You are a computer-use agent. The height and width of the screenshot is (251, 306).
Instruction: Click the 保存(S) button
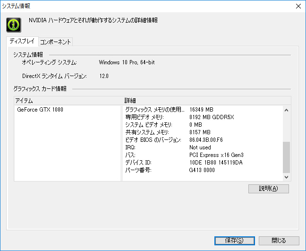point(235,241)
